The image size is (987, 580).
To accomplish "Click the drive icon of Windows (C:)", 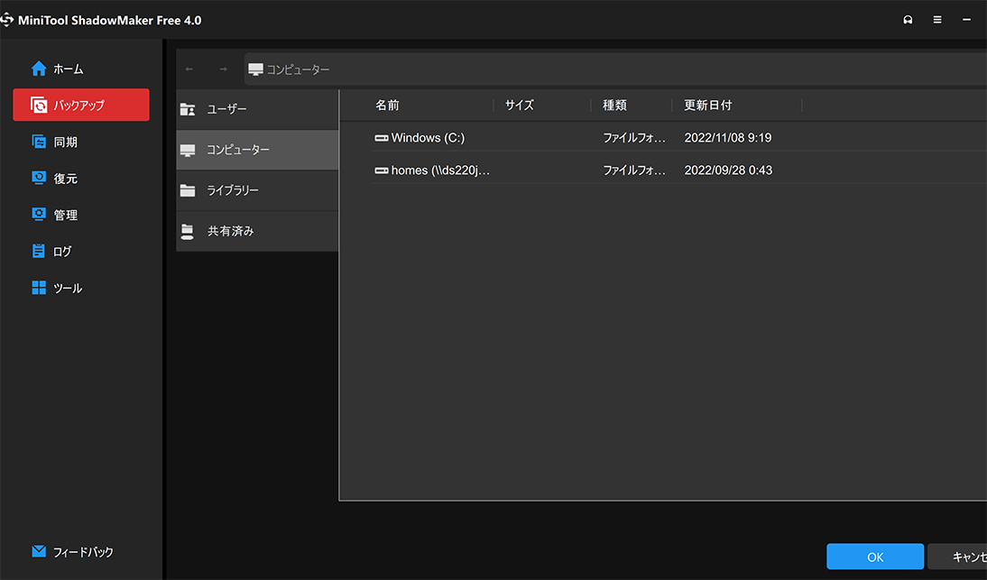I will [382, 138].
